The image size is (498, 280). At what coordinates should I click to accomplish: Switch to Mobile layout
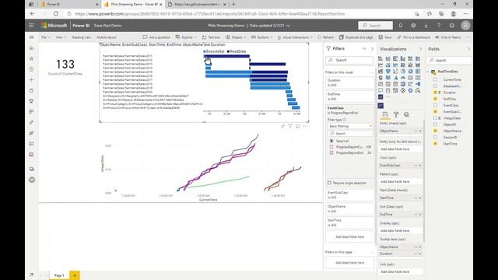(x=107, y=37)
